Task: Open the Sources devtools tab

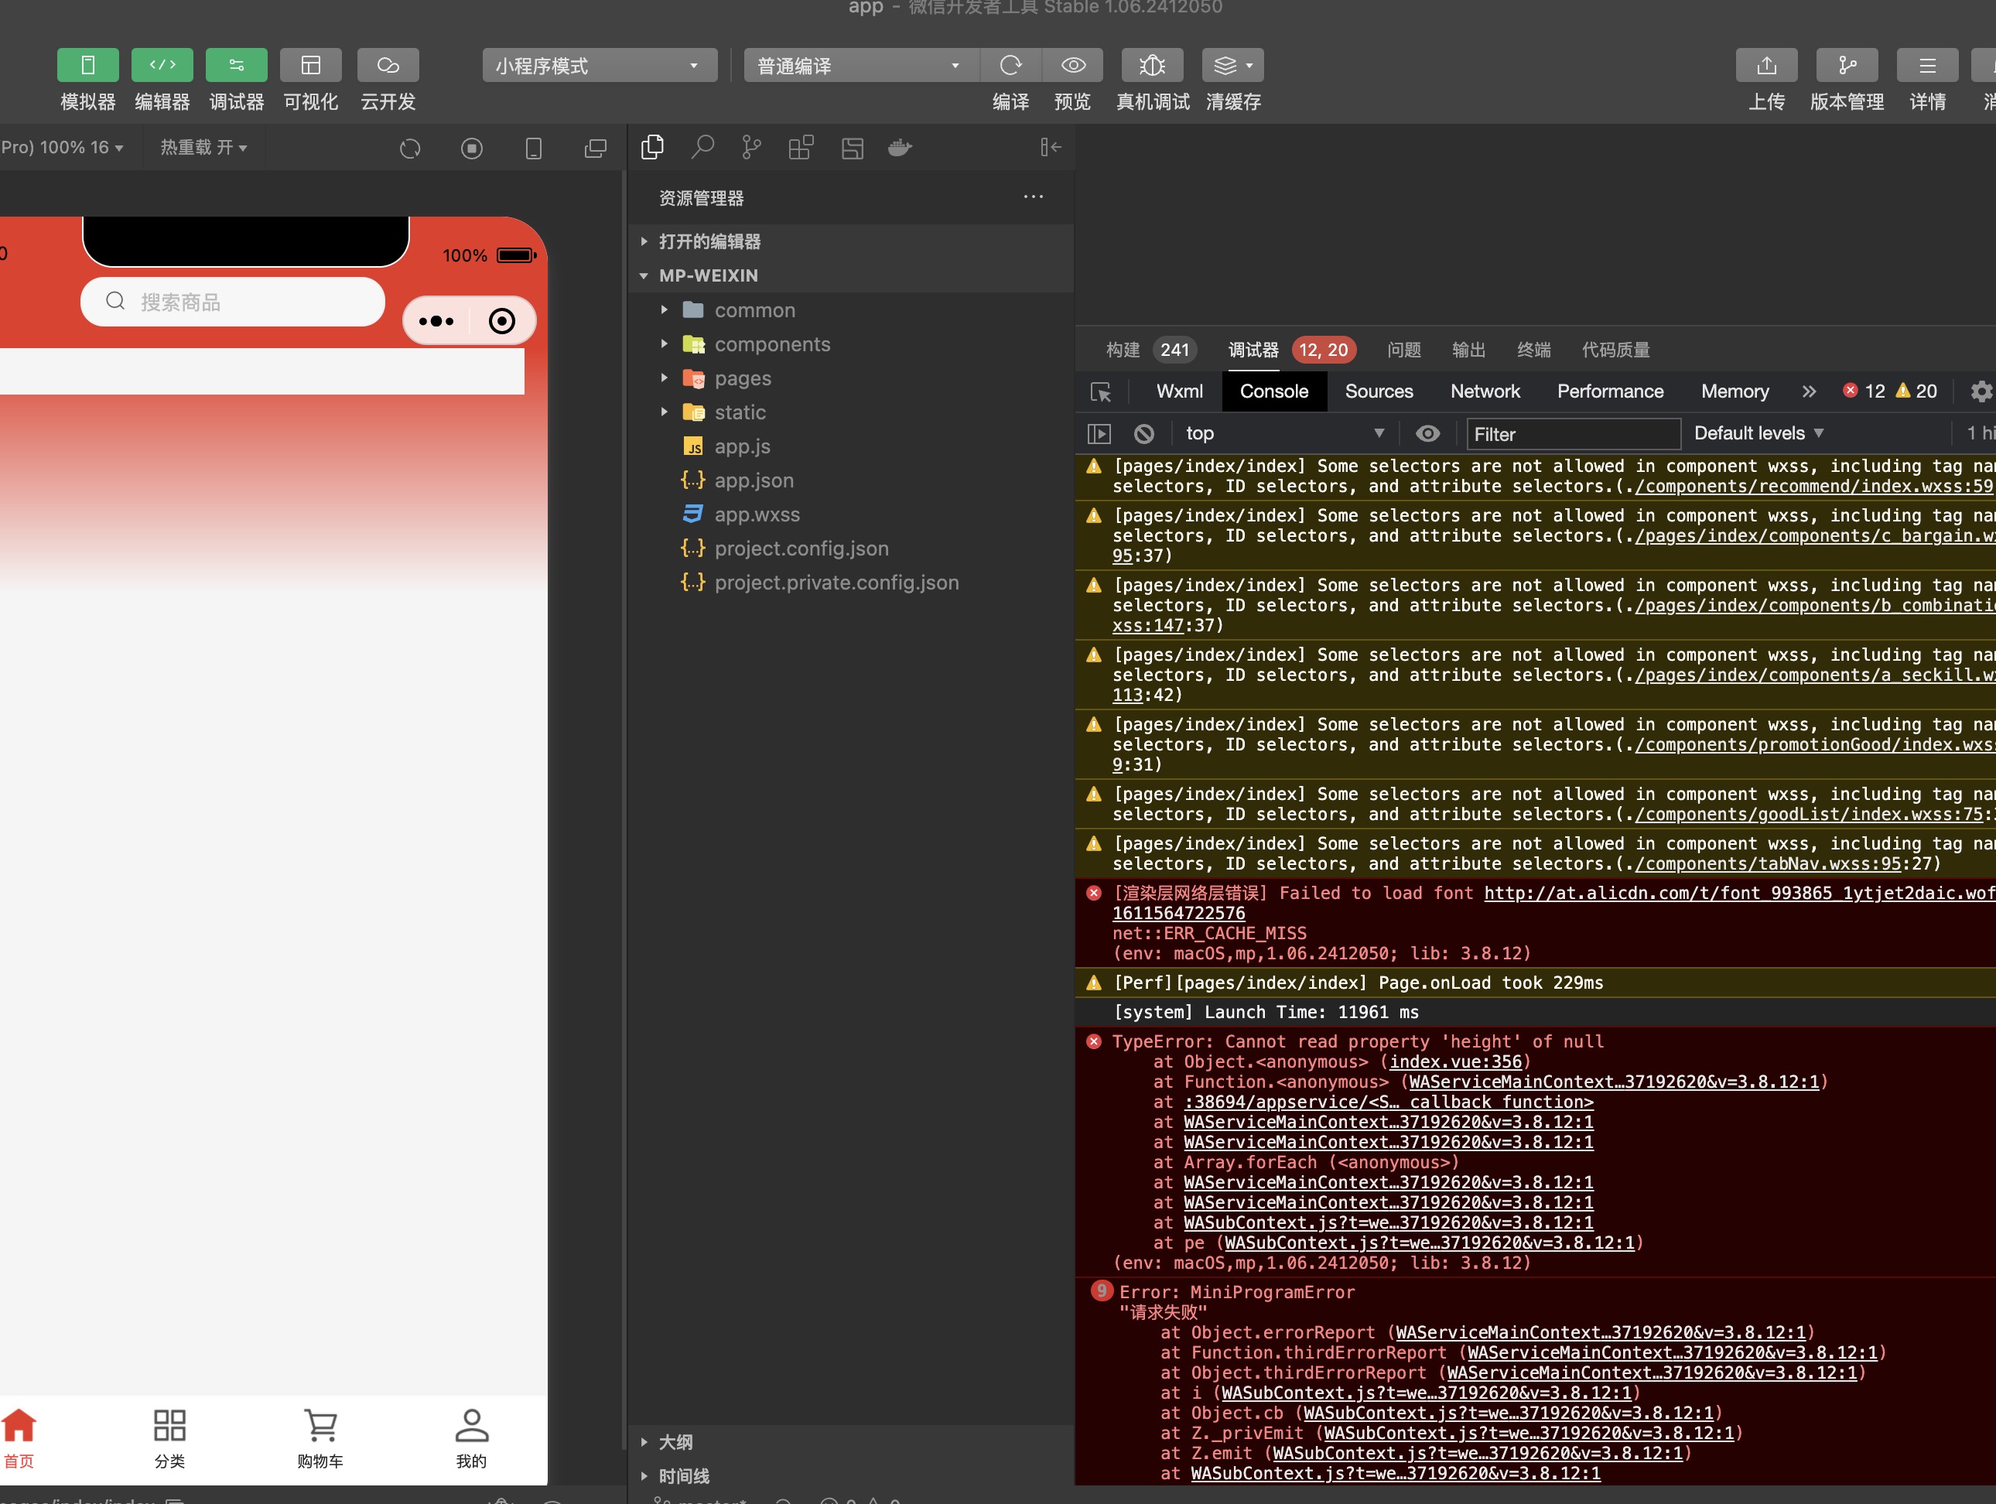Action: coord(1379,391)
